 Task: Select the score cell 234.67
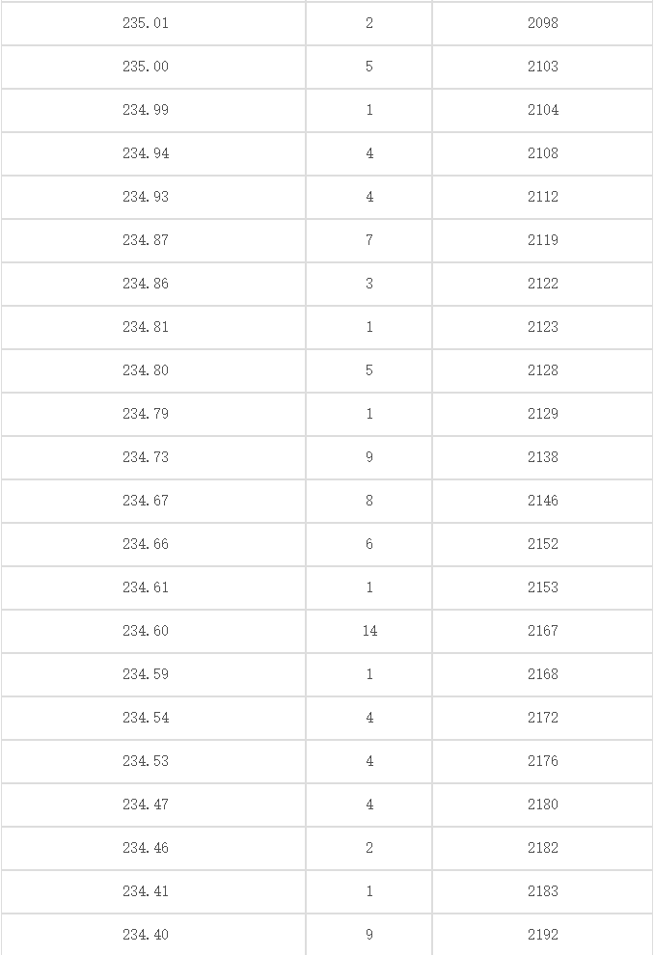pyautogui.click(x=146, y=501)
